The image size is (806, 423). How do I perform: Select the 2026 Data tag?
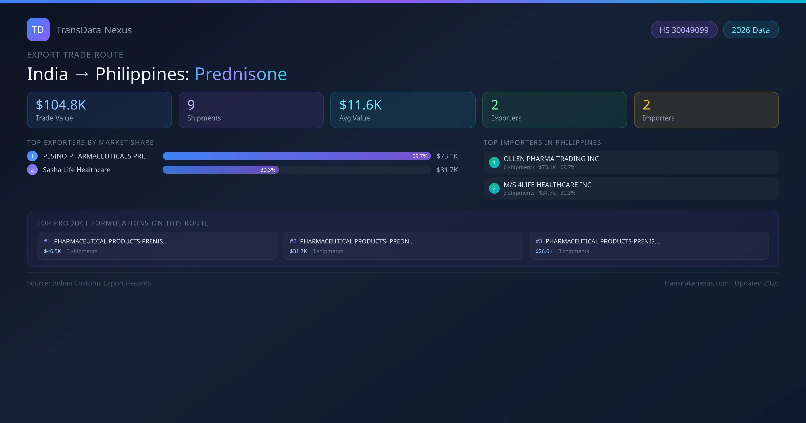coord(751,30)
